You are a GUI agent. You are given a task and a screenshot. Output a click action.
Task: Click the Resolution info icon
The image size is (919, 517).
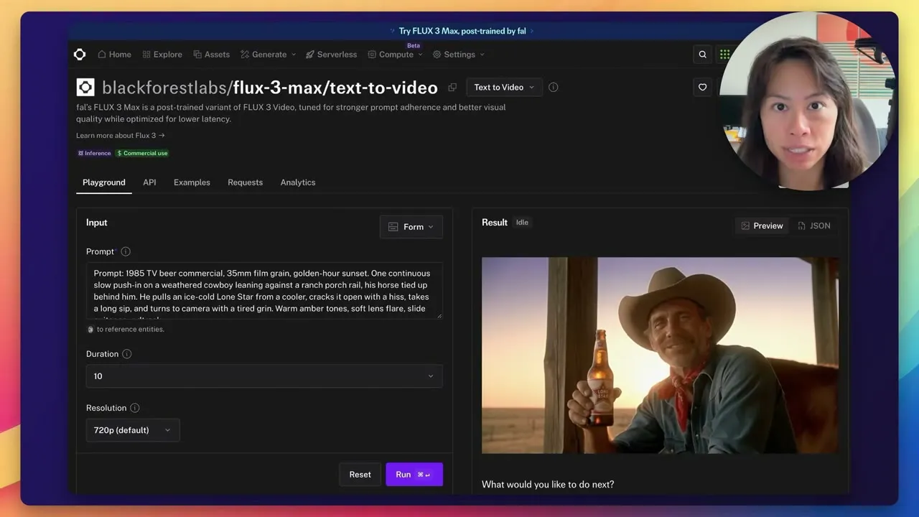point(135,408)
